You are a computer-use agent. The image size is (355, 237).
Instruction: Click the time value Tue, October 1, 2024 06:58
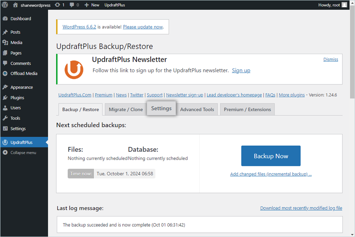click(125, 174)
